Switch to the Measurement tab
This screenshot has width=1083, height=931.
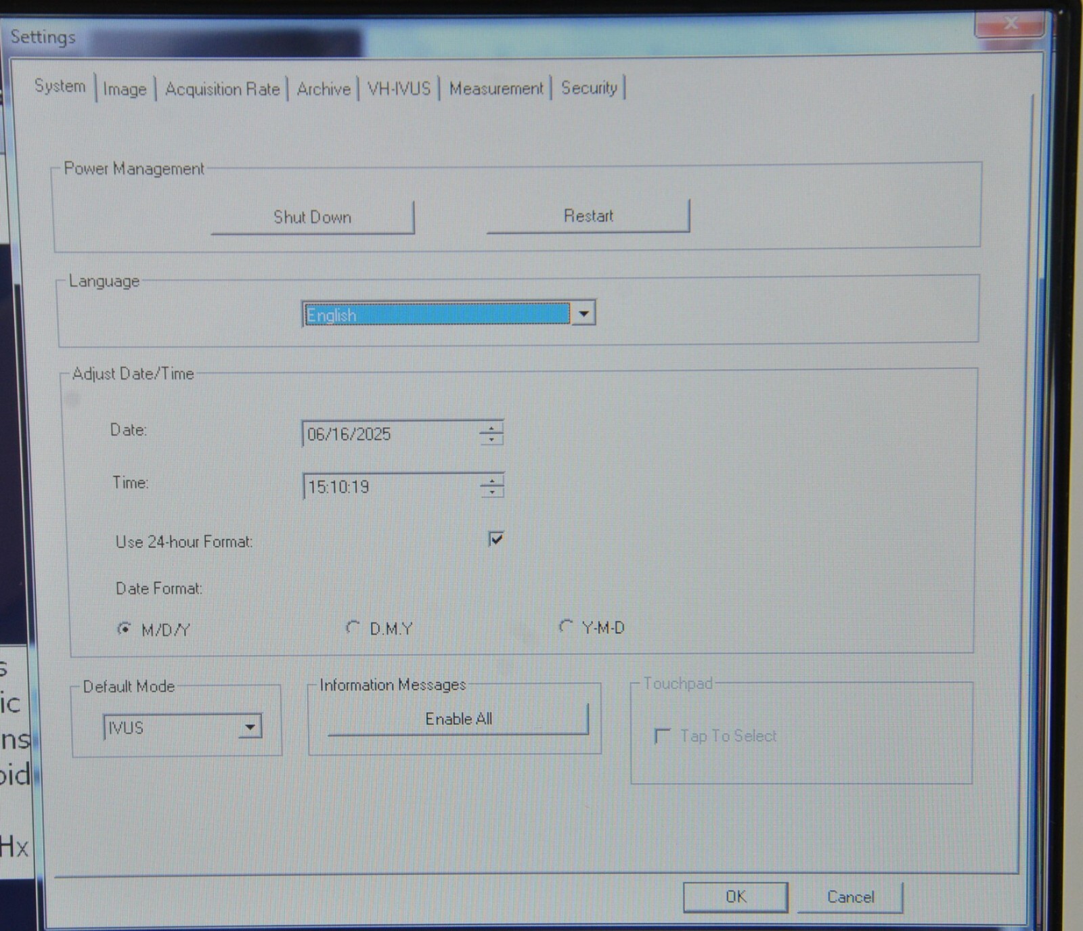[495, 89]
